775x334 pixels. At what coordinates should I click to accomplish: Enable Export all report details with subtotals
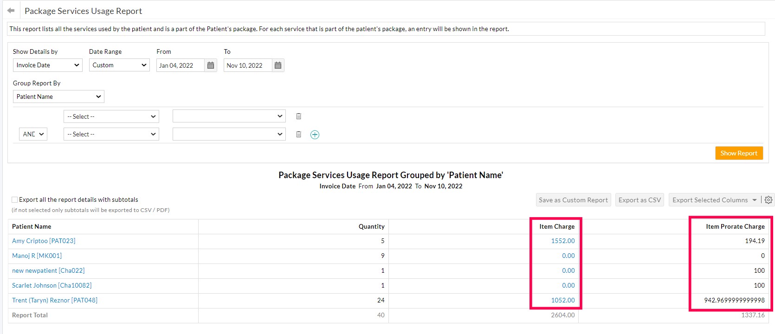pos(14,199)
